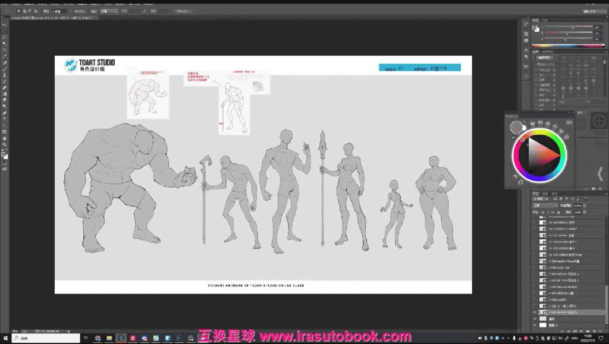This screenshot has width=609, height=344.
Task: Click the Create new group folder icon
Action: 588,331
